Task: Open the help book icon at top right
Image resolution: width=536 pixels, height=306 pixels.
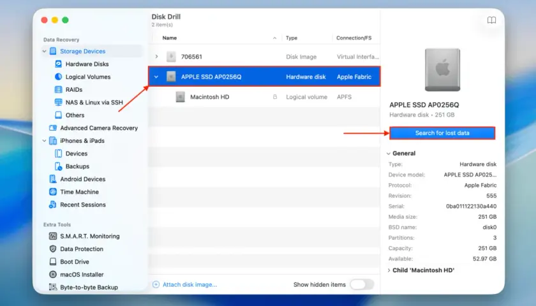Action: 491,20
